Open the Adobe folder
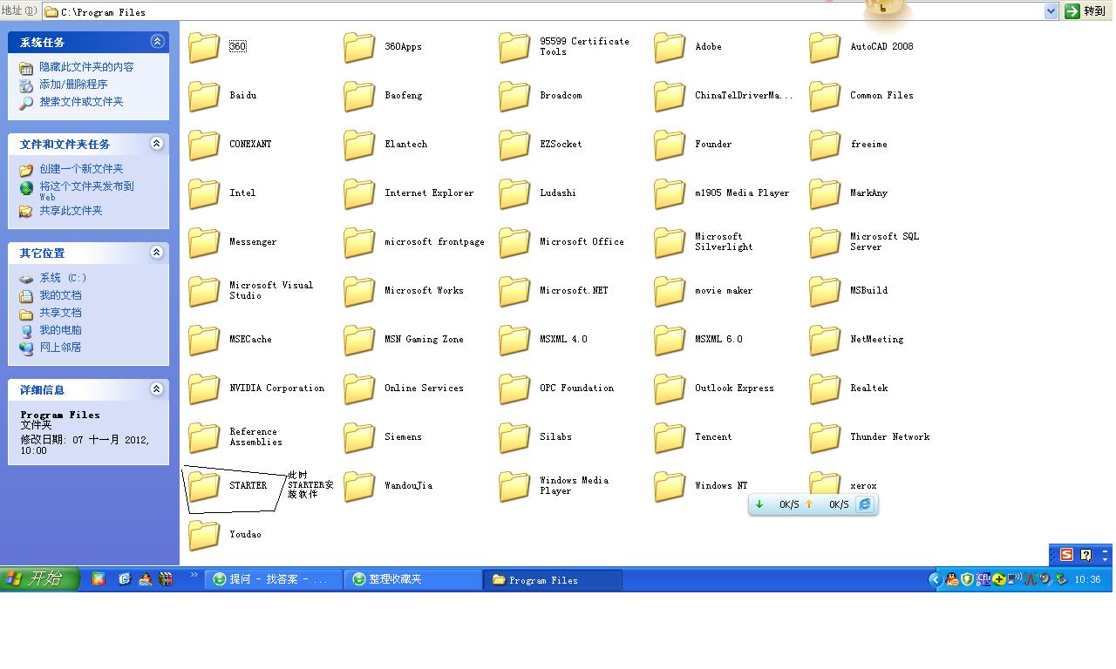The width and height of the screenshot is (1116, 669). point(689,47)
